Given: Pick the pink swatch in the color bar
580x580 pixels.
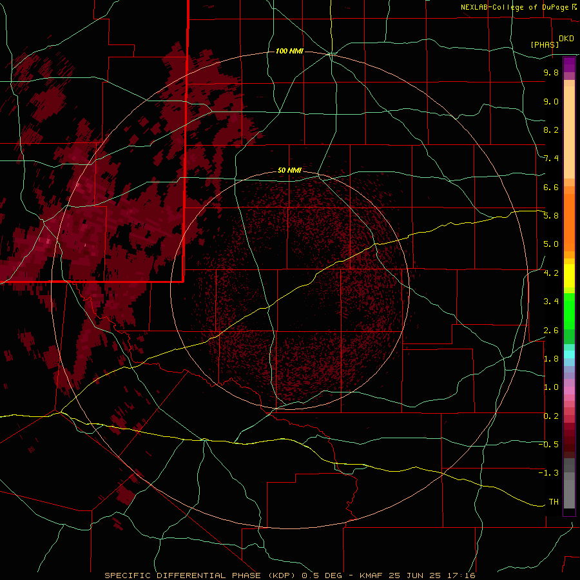Looking at the screenshot, I should coord(569,391).
